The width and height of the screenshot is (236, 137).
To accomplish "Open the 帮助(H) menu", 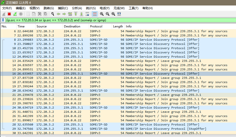I will click(x=147, y=8).
